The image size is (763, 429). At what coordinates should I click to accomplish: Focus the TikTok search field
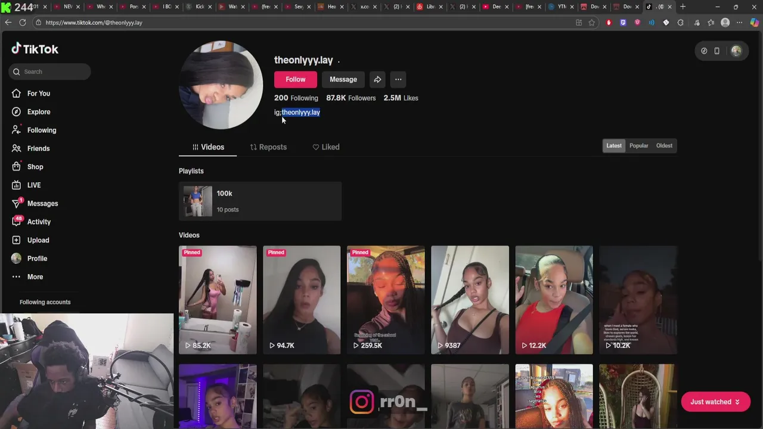click(x=49, y=71)
